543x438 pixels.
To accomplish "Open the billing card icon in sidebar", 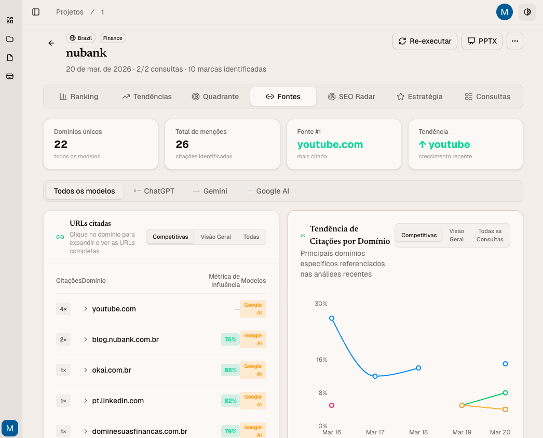I will tap(10, 76).
